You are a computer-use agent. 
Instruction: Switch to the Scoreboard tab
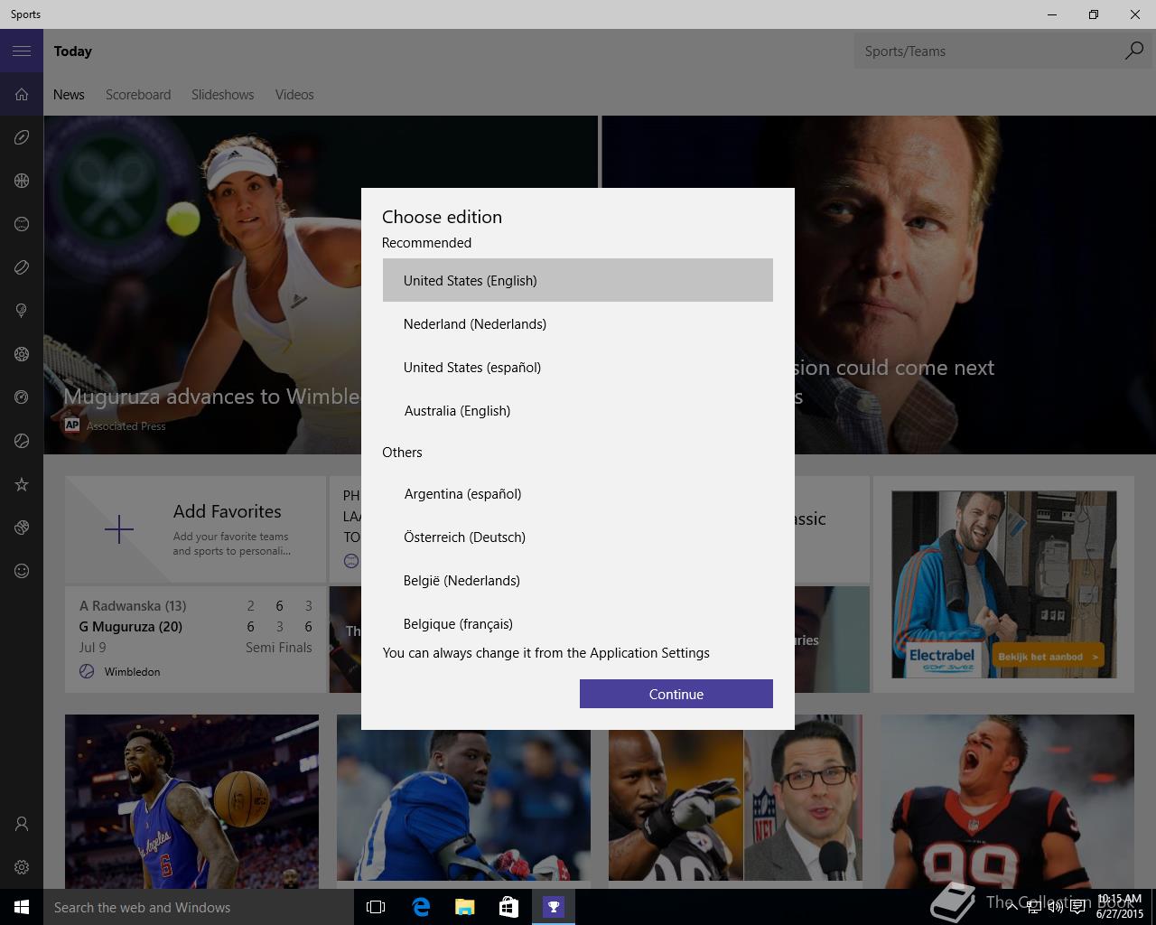click(138, 95)
